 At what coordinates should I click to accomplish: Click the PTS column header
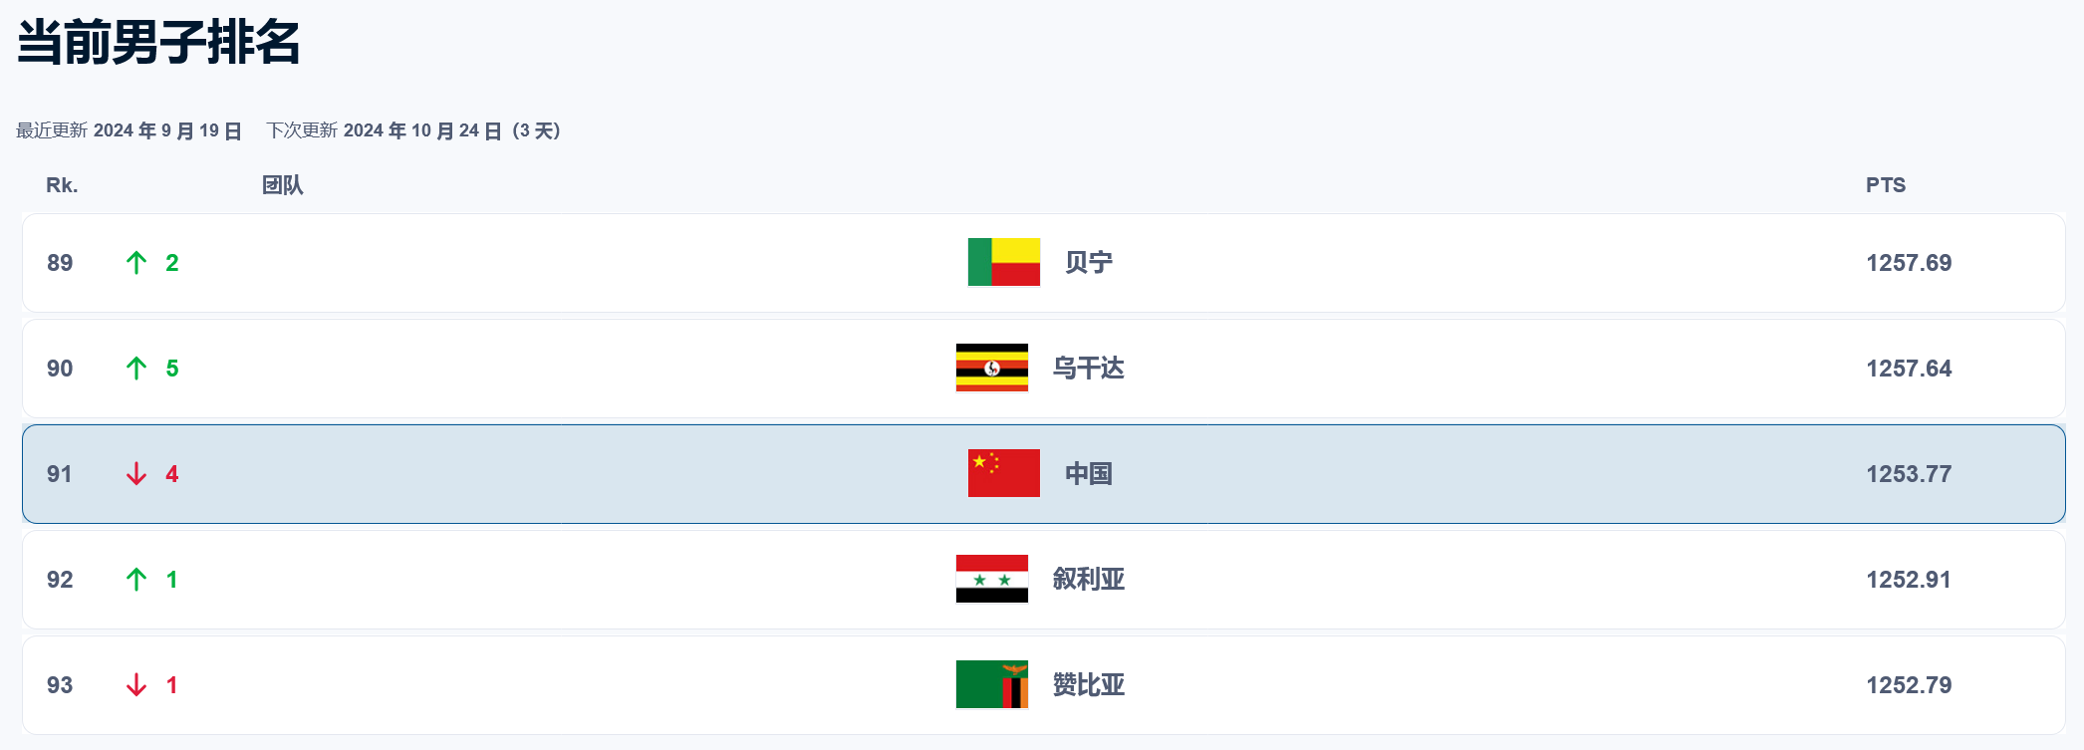pyautogui.click(x=1885, y=185)
